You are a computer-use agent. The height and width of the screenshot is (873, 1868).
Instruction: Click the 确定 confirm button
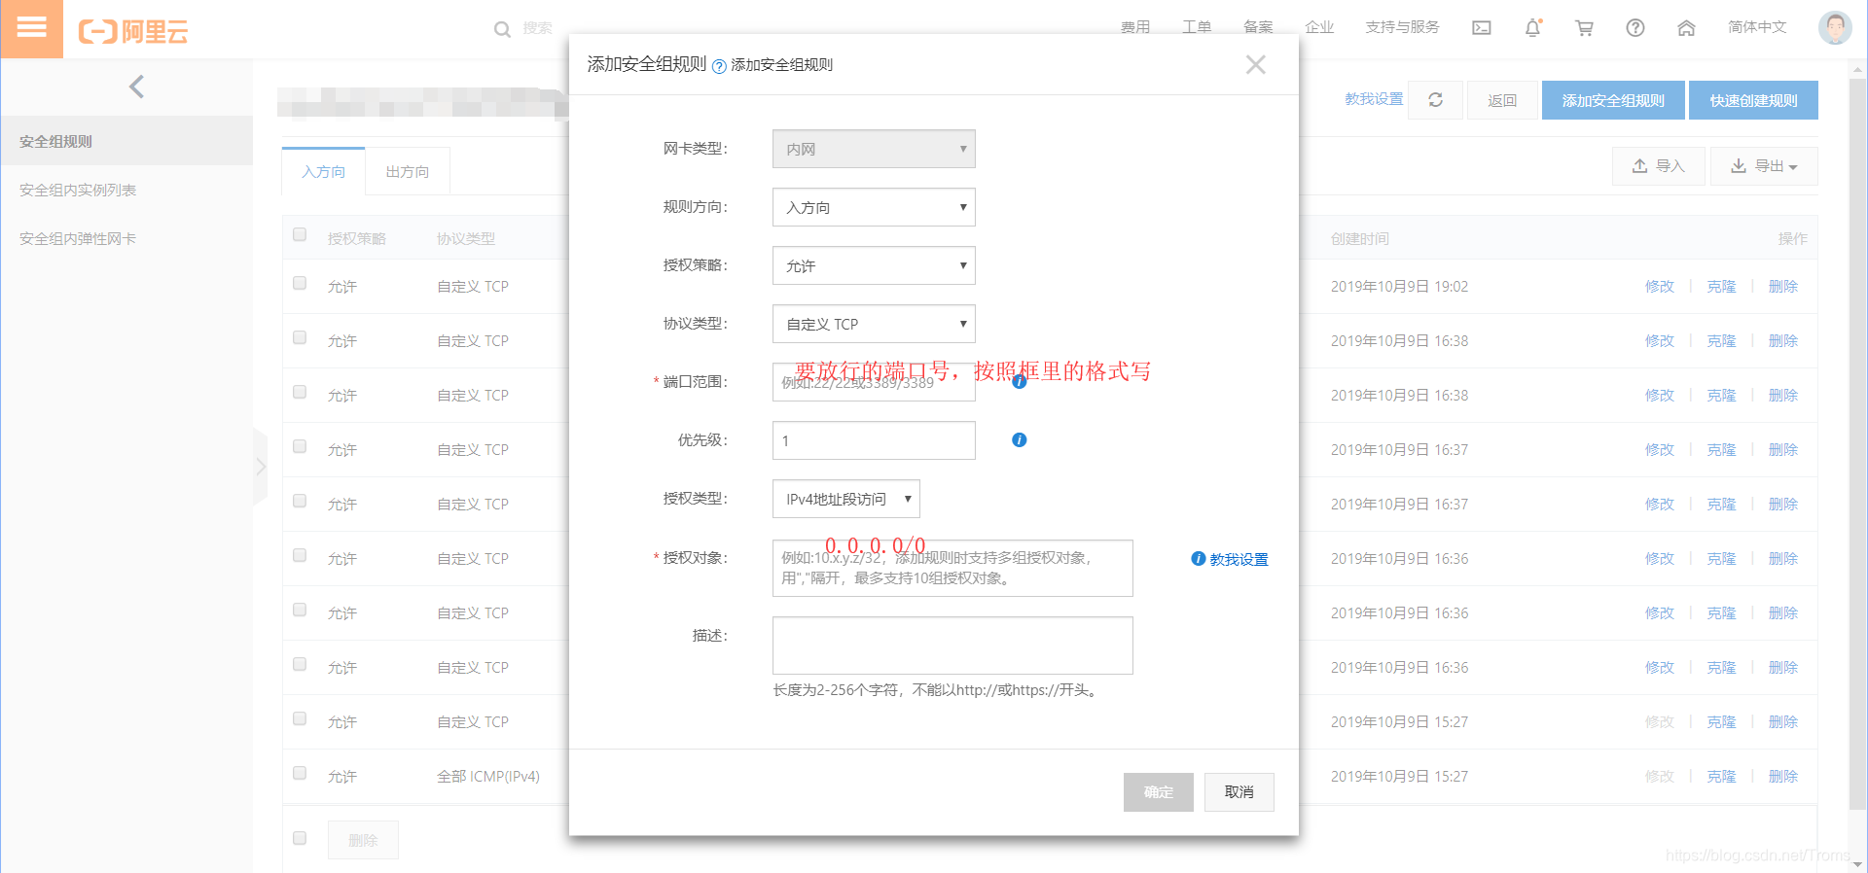tap(1158, 792)
